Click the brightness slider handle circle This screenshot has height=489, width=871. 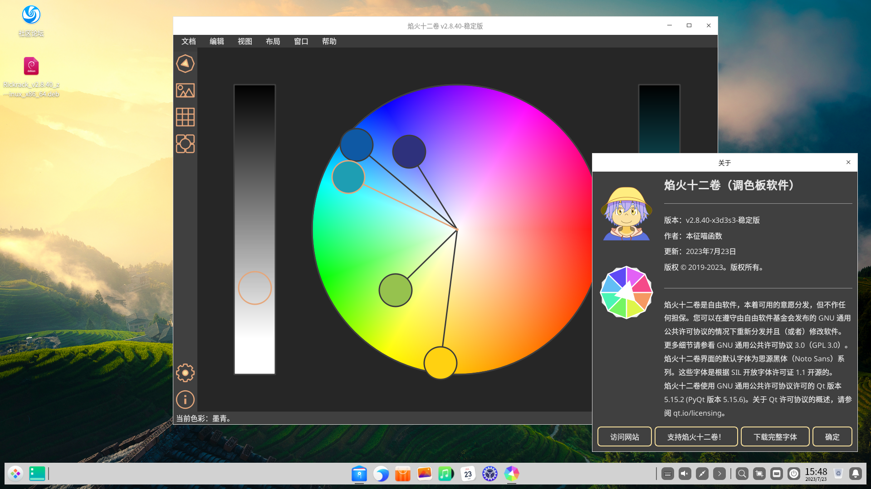[255, 288]
